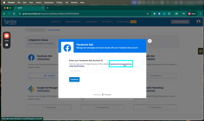The height and width of the screenshot is (121, 204).
Task: Bookmark this page with star icon
Action: (x=148, y=14)
